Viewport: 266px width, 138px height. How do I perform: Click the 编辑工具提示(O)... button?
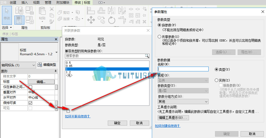tap(173, 118)
